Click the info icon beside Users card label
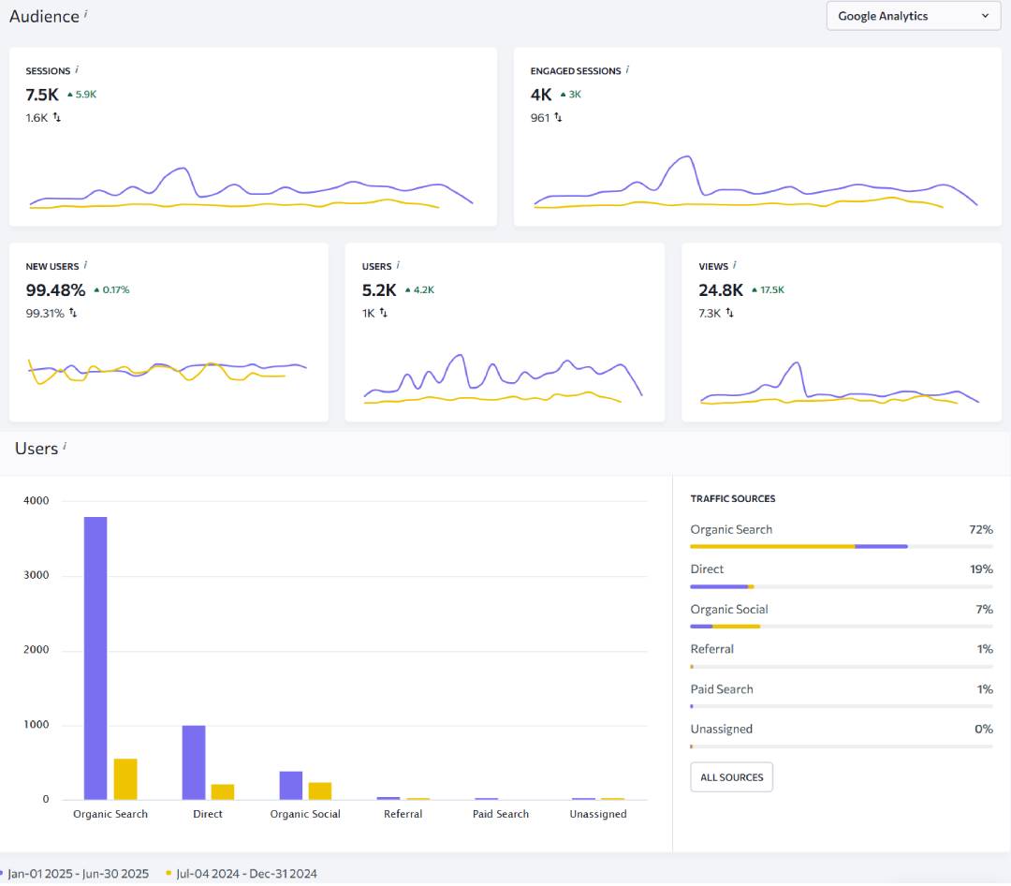This screenshot has height=886, width=1011. tap(398, 266)
